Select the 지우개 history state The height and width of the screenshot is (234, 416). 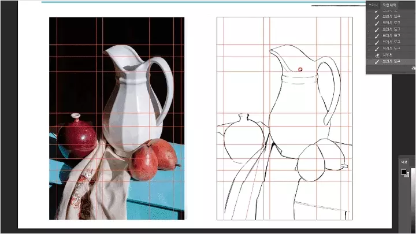pyautogui.click(x=391, y=55)
